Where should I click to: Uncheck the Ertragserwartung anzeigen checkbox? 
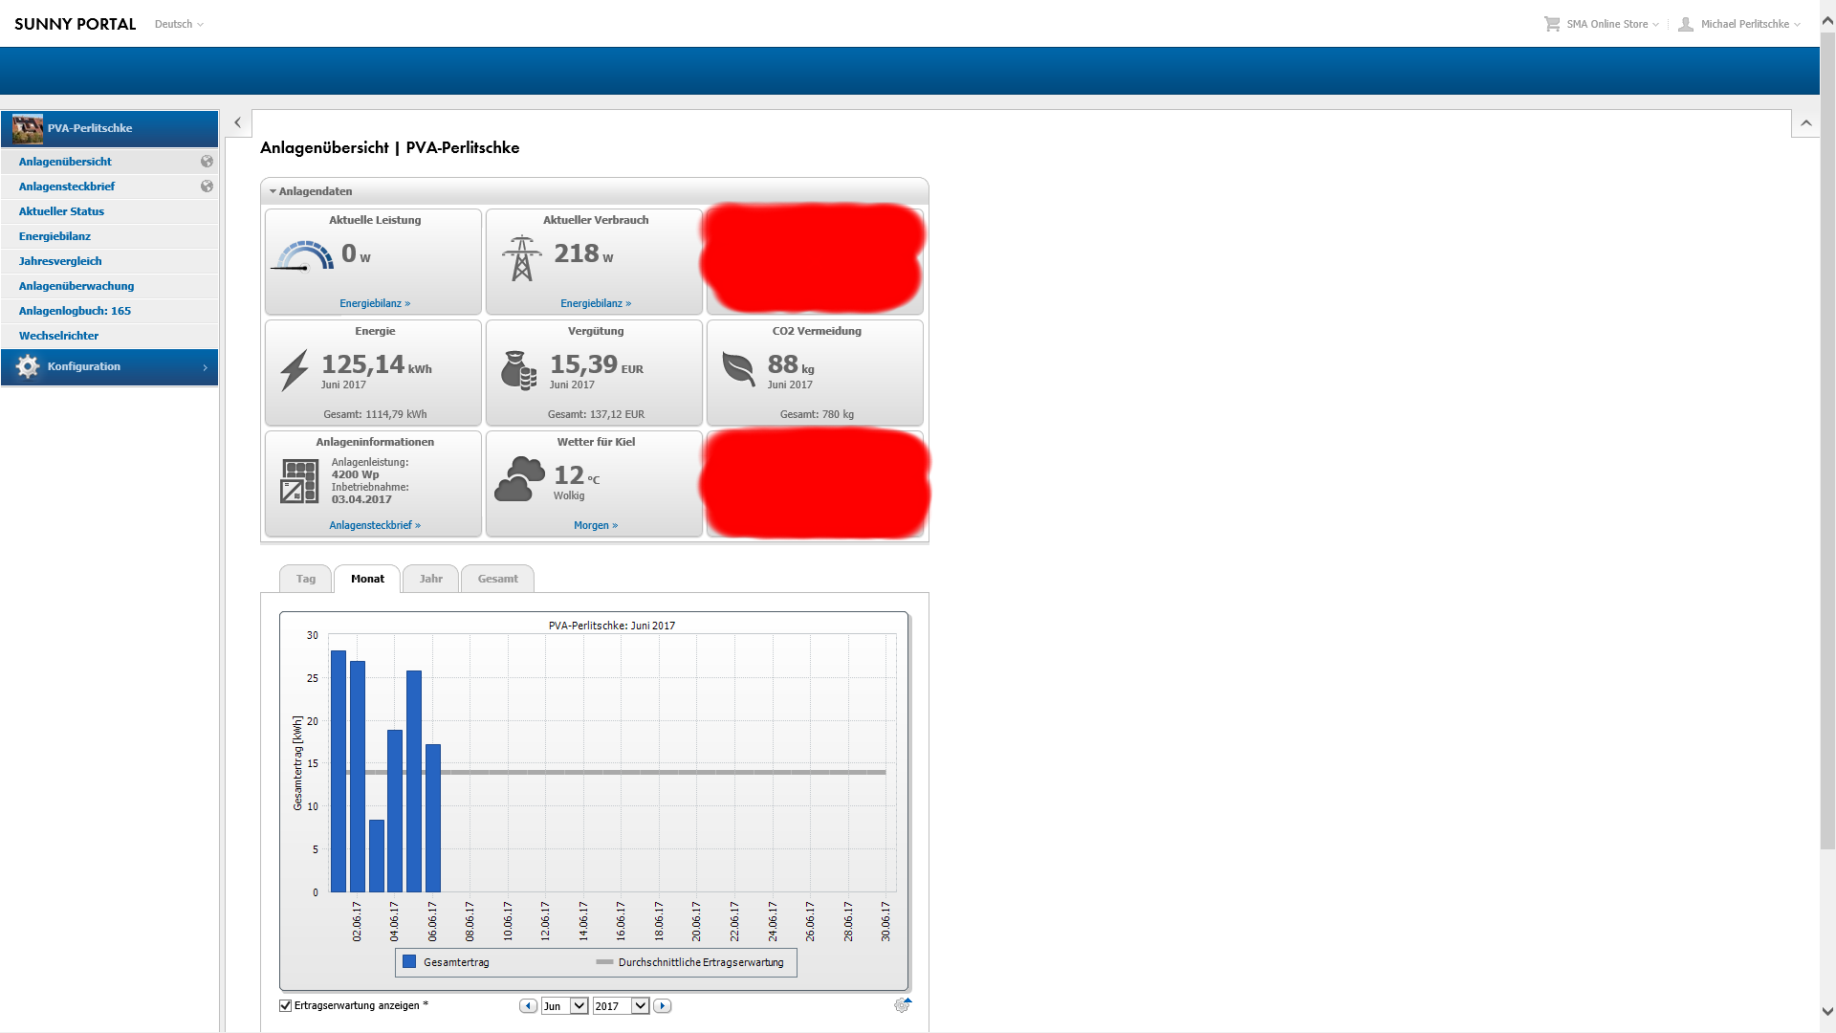click(x=285, y=1005)
